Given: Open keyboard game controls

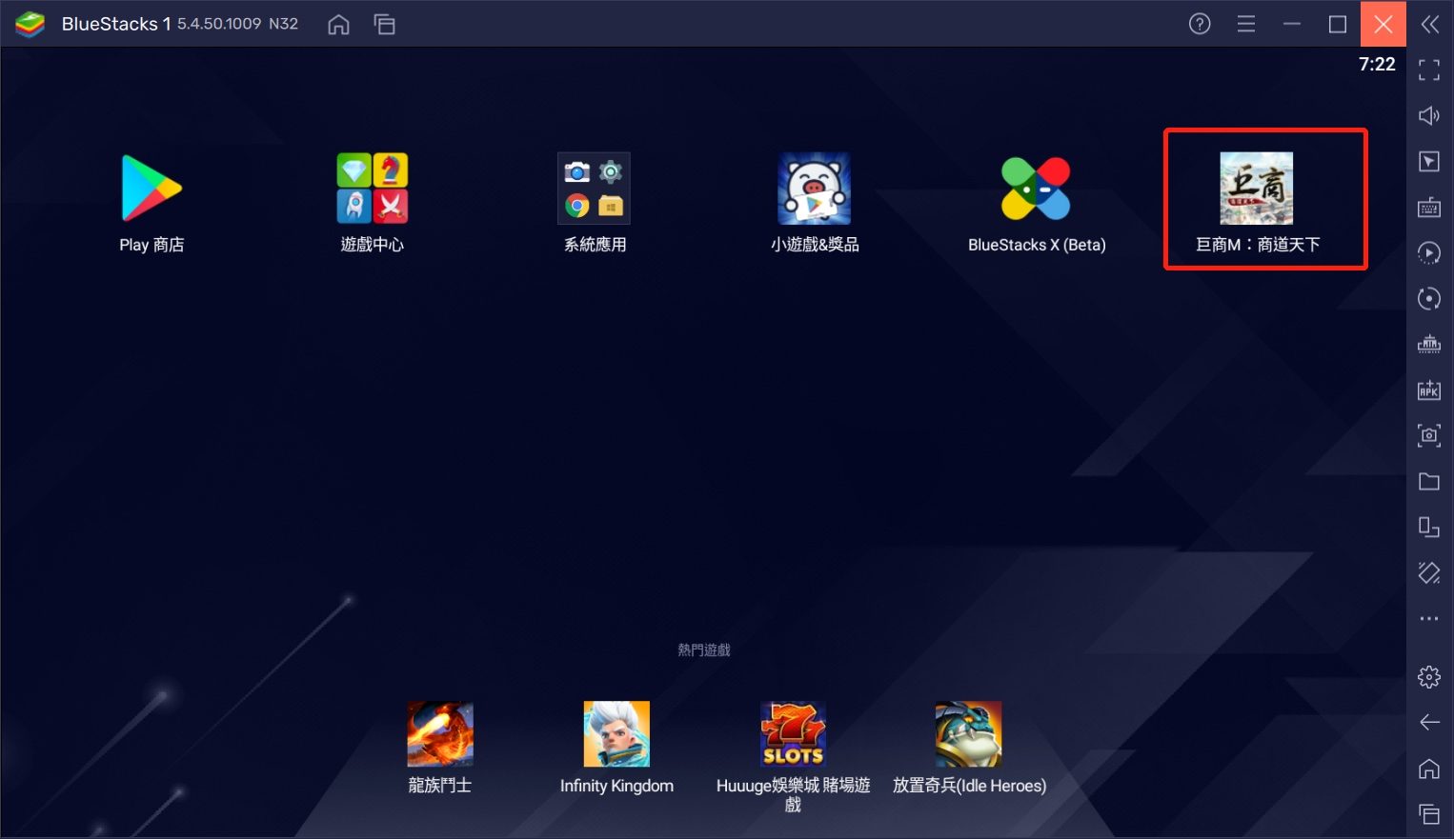Looking at the screenshot, I should click(x=1429, y=207).
